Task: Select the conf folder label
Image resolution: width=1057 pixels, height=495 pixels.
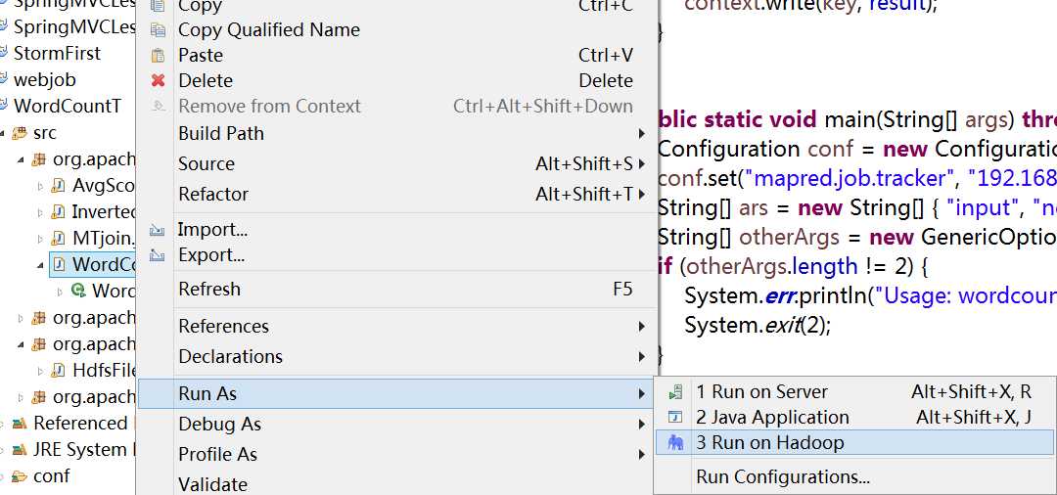Action: pos(51,476)
